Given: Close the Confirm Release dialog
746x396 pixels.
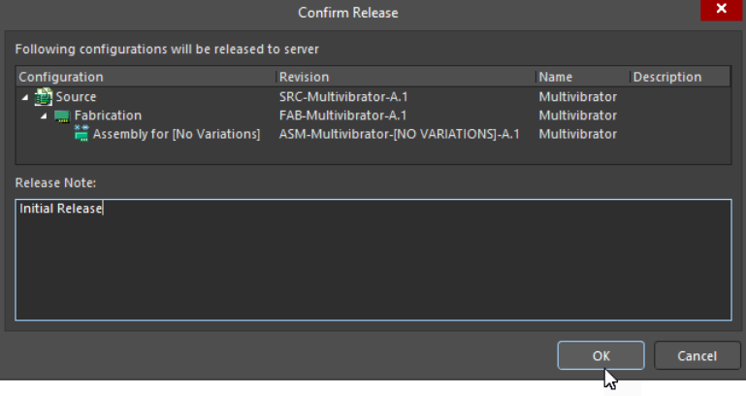Looking at the screenshot, I should coord(721,11).
